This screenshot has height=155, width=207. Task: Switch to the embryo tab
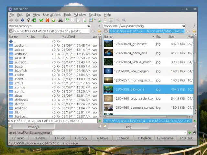[34, 127]
